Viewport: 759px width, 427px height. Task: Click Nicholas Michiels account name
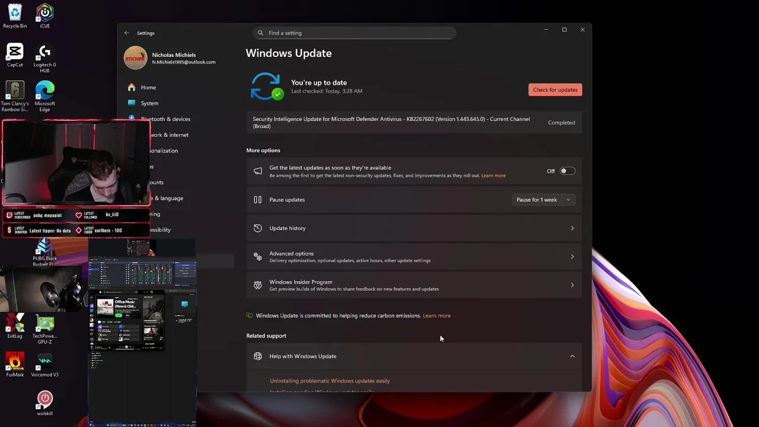pyautogui.click(x=174, y=55)
